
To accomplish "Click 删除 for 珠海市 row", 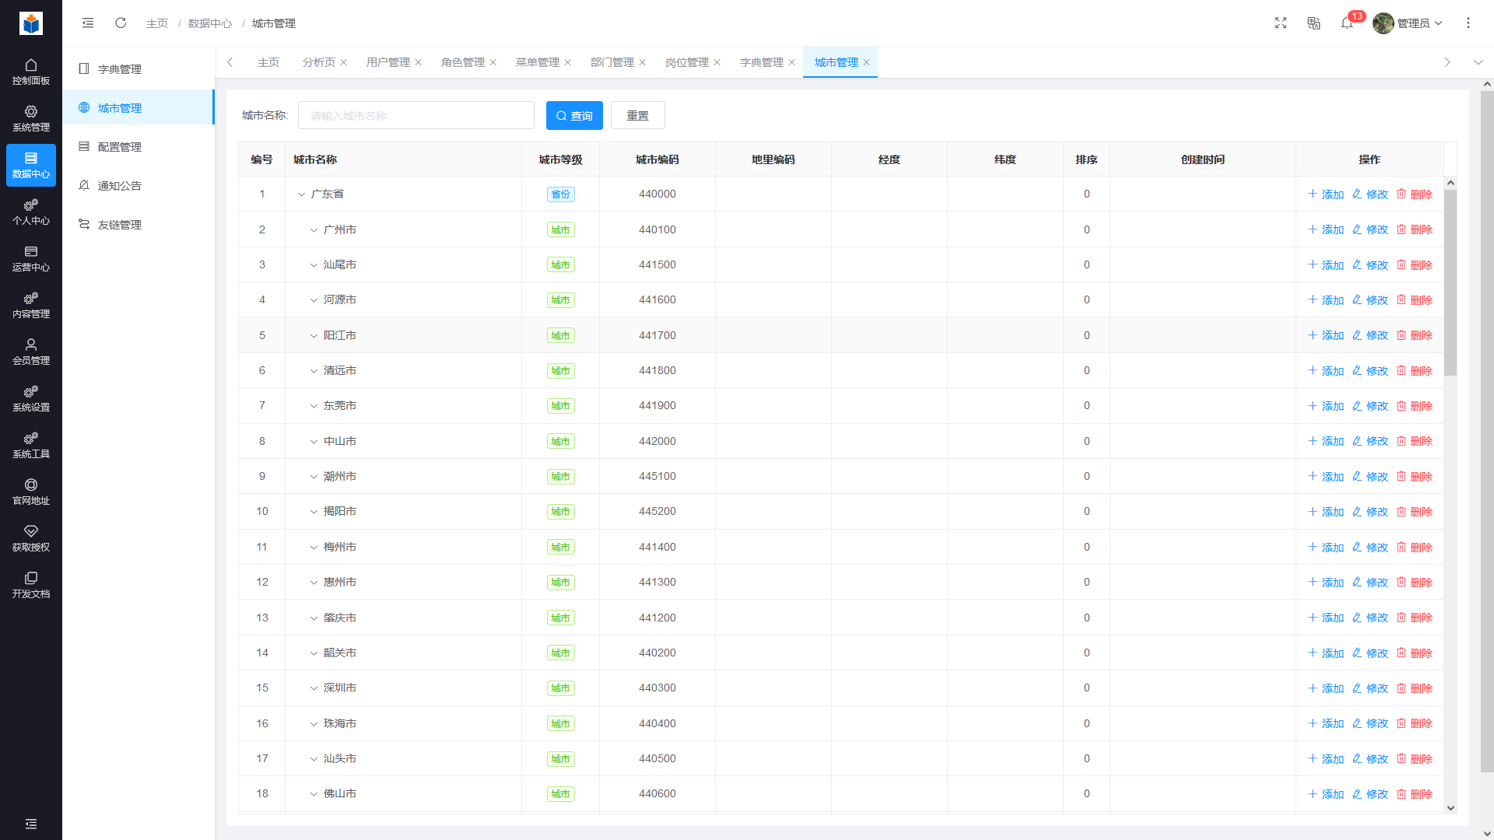I will [1415, 723].
